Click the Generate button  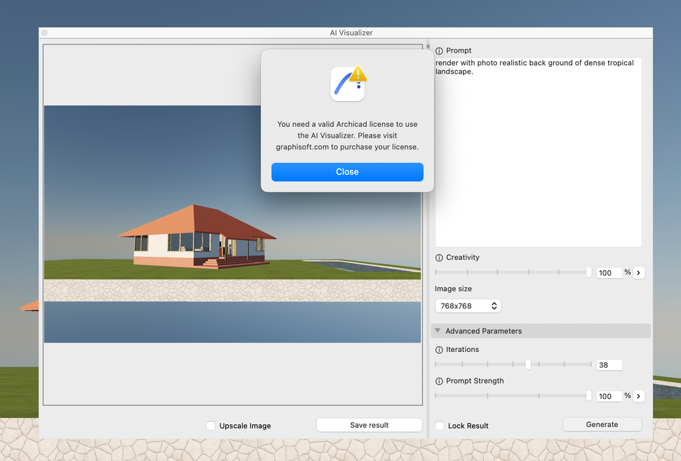tap(601, 424)
